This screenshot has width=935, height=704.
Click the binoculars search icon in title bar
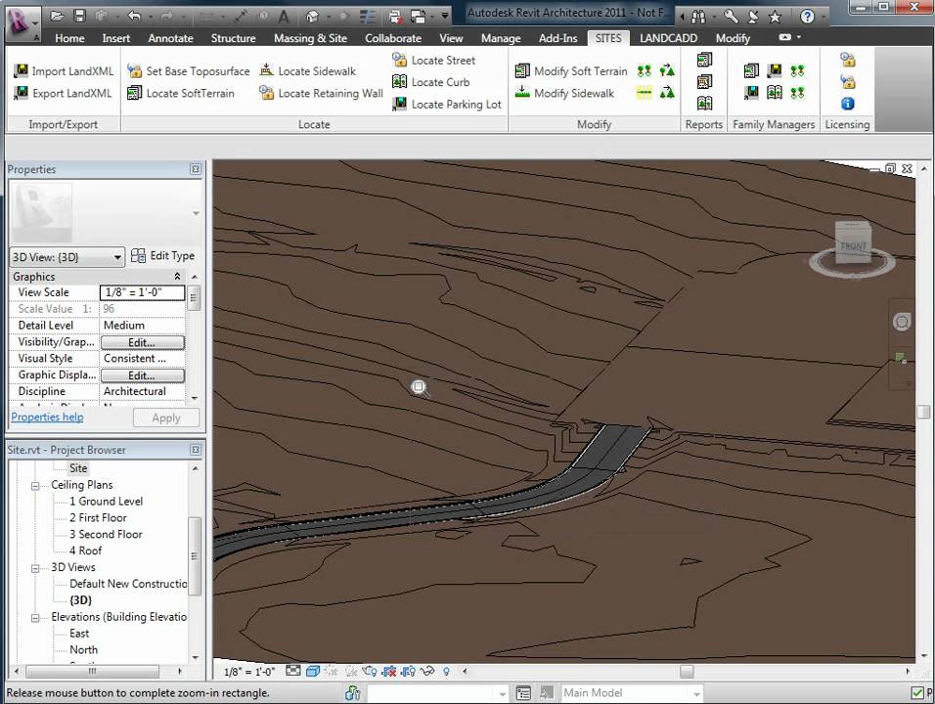click(x=698, y=17)
